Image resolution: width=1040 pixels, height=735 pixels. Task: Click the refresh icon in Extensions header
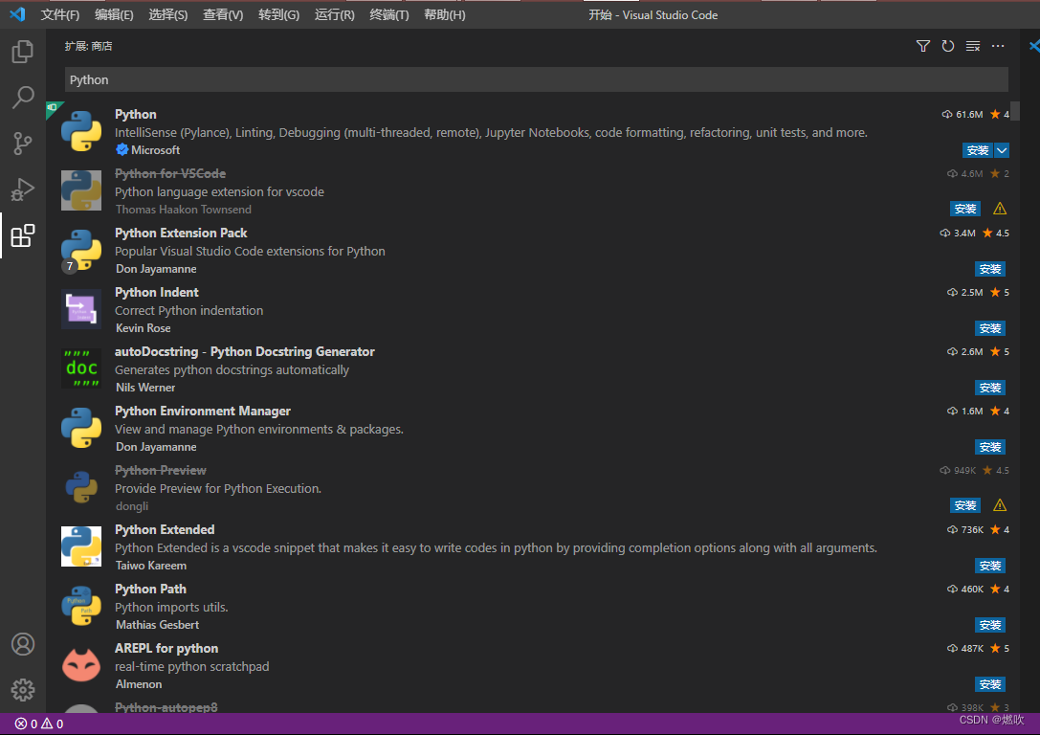coord(947,45)
